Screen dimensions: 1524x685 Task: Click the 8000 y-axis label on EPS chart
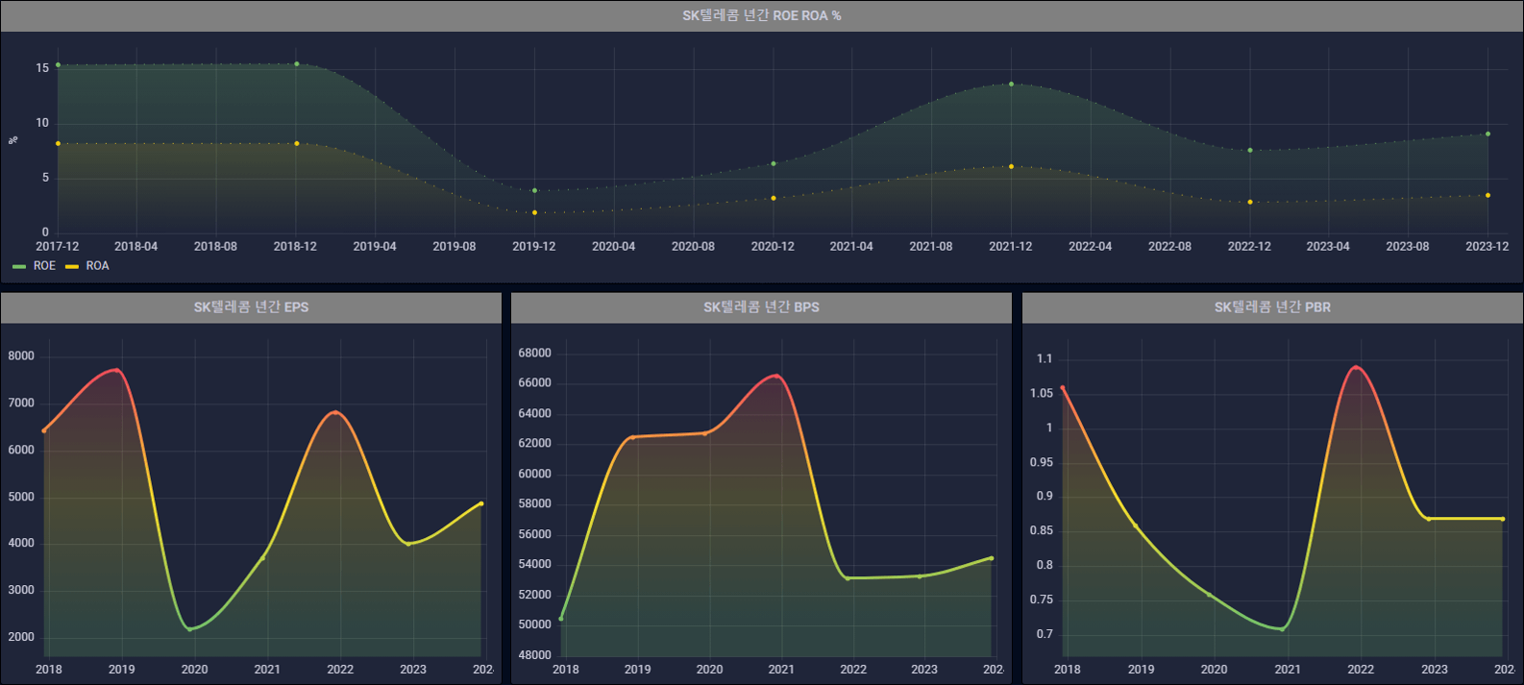(21, 356)
